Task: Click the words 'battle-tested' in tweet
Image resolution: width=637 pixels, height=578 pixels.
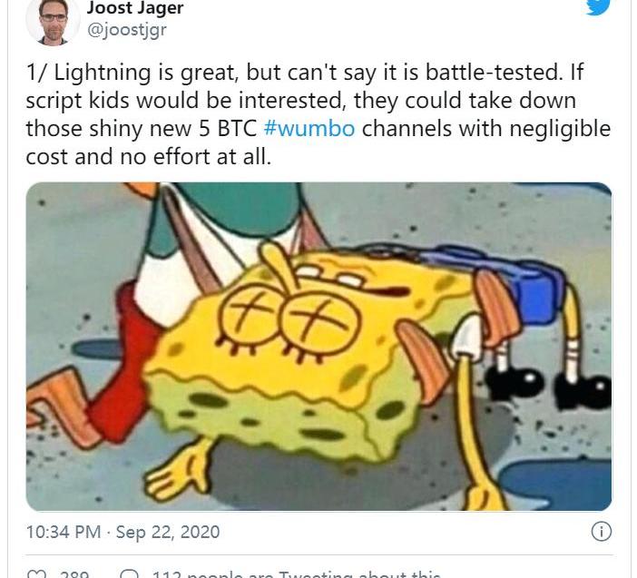Action: 494,73
